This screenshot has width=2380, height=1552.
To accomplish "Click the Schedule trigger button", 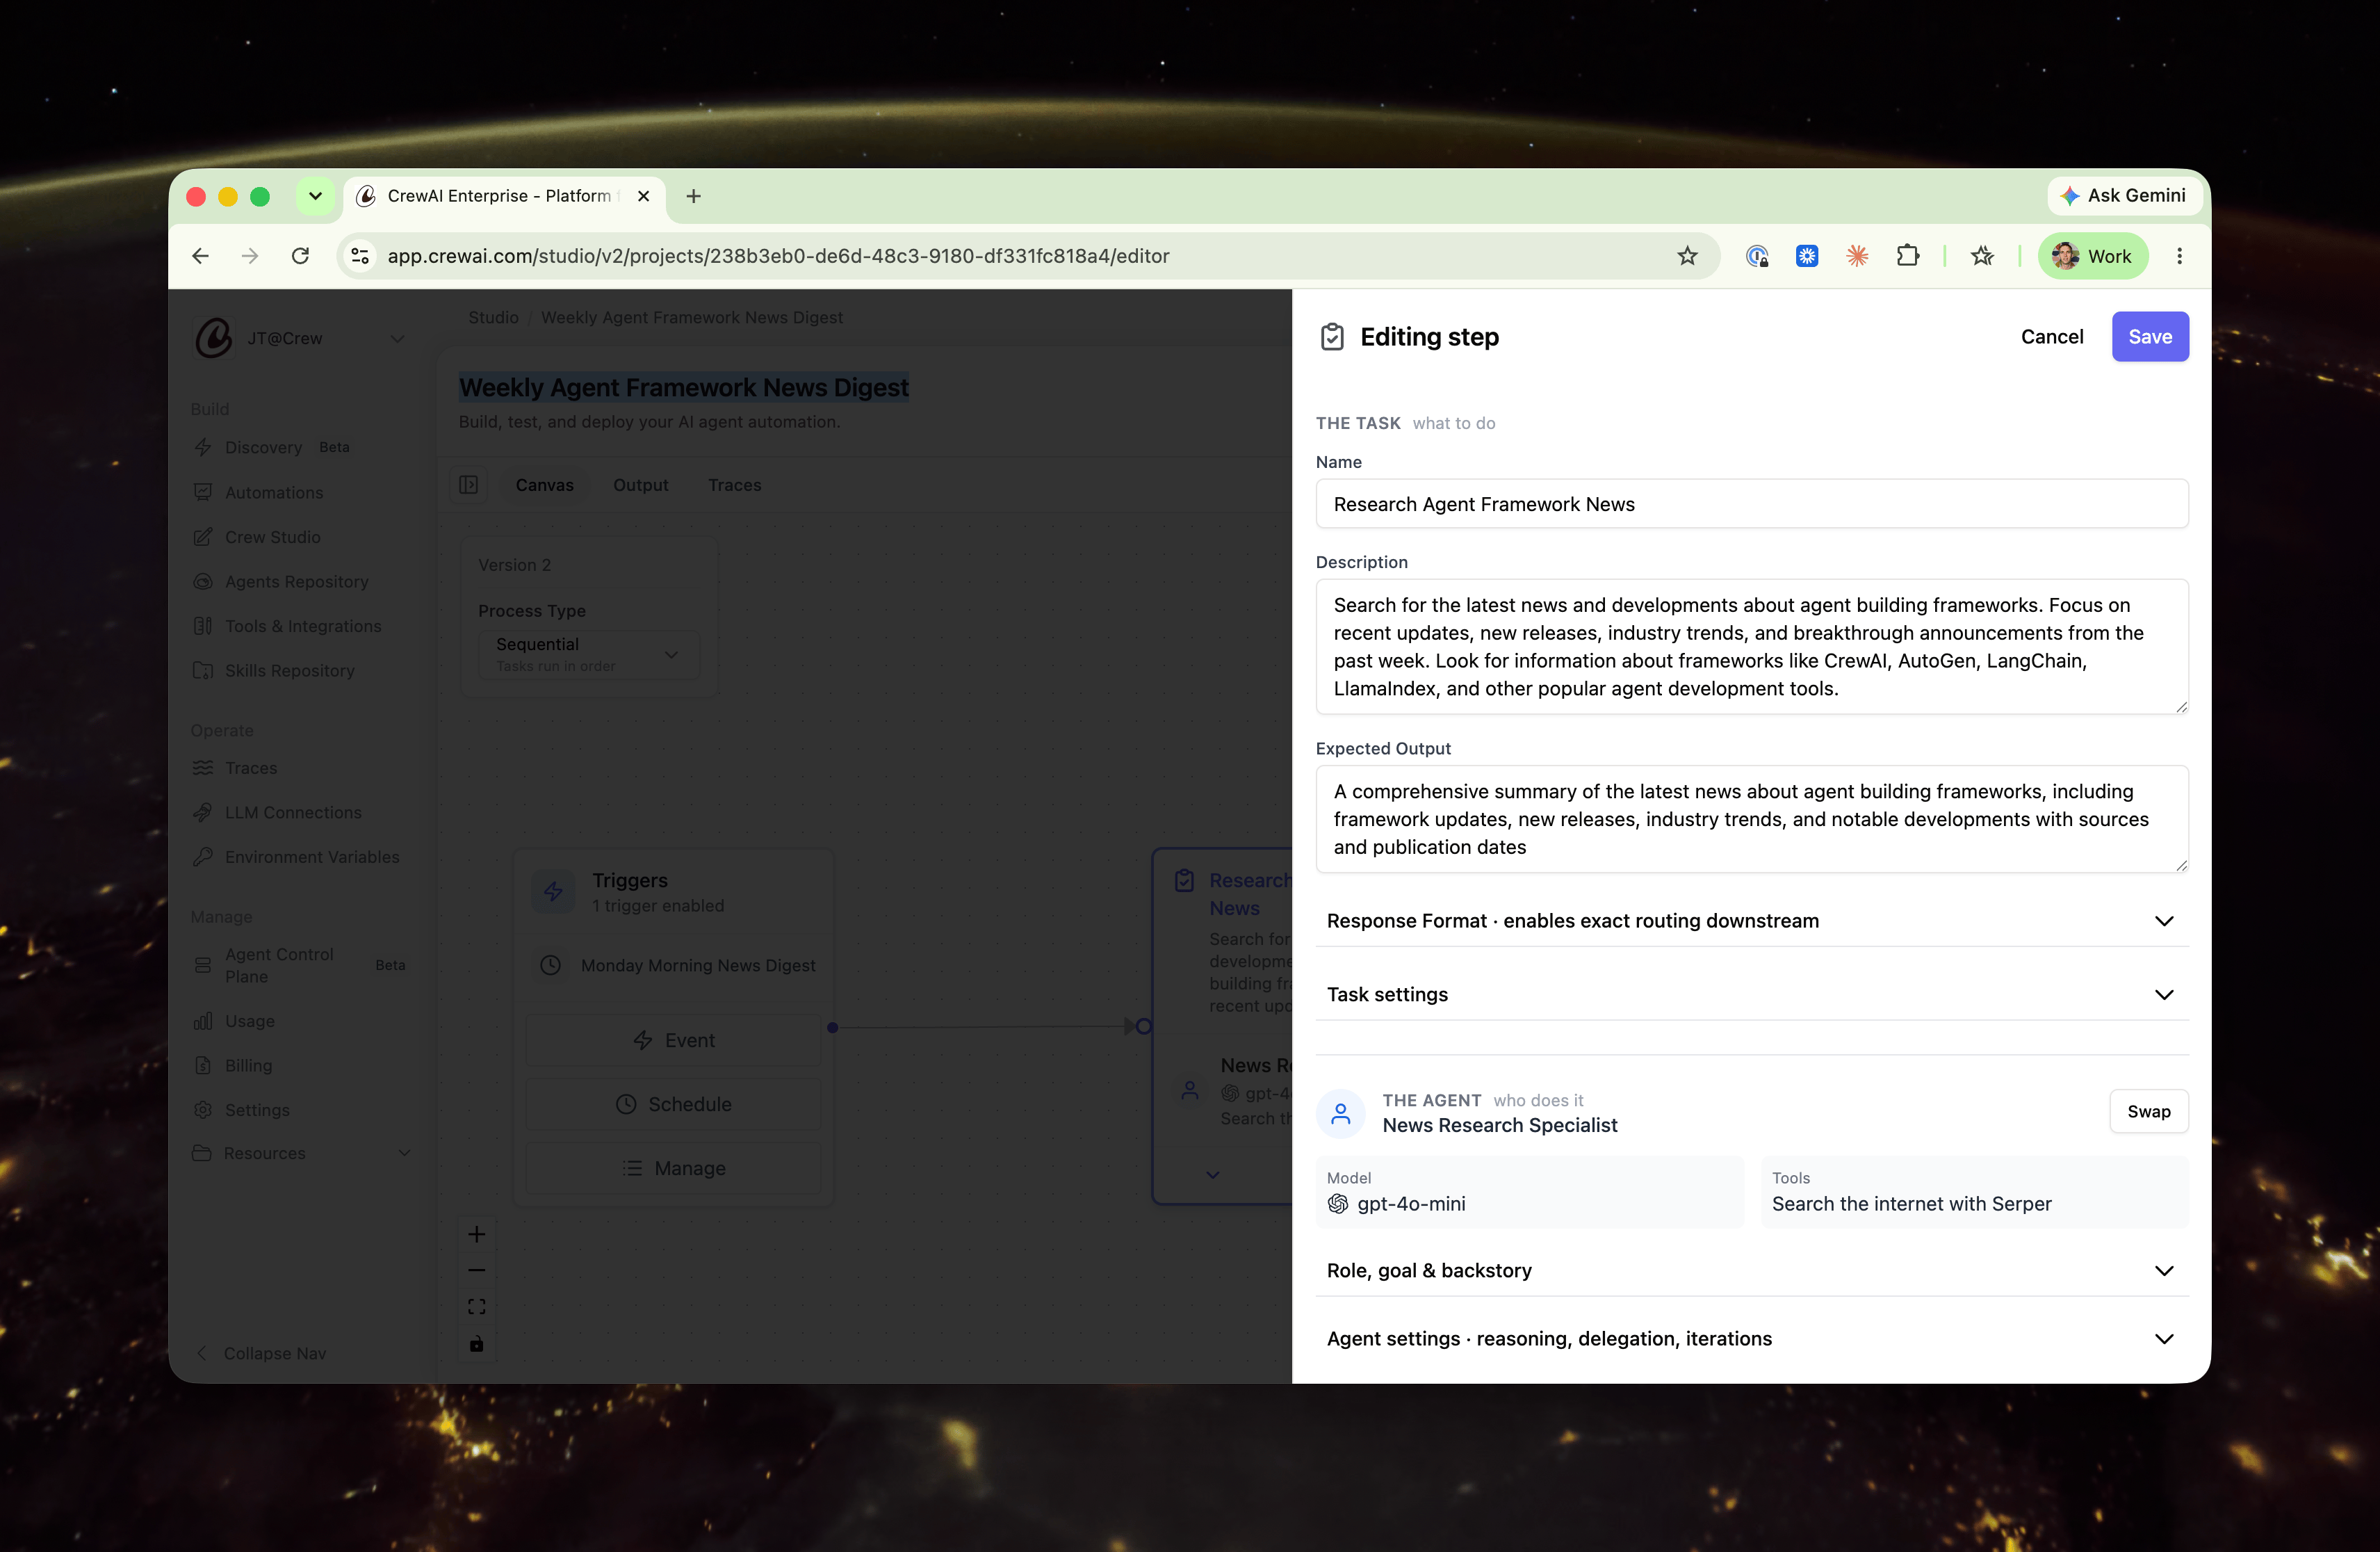I will 674,1105.
